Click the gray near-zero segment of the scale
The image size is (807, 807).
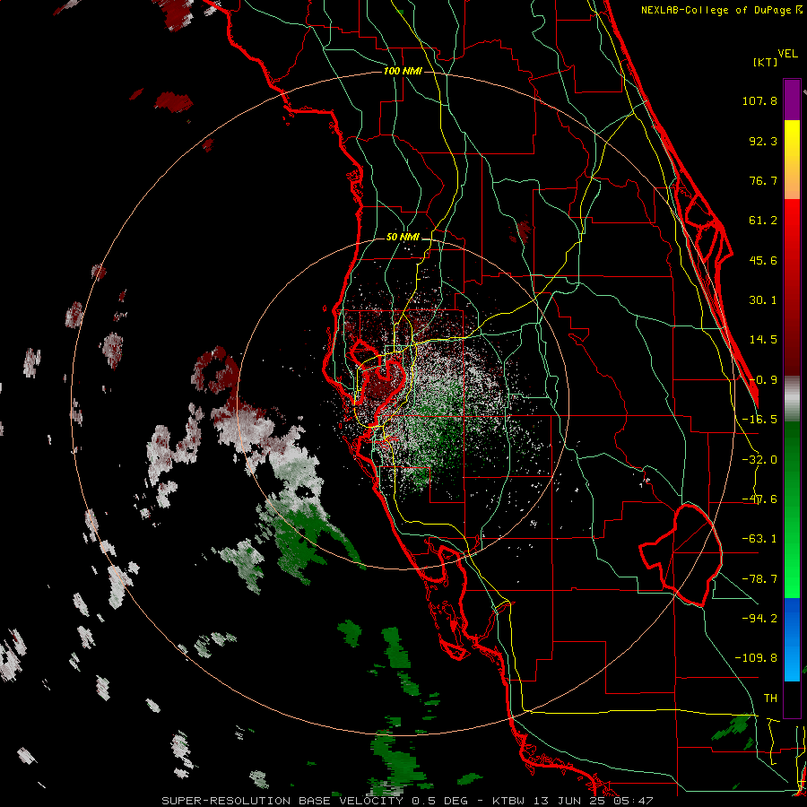[792, 398]
